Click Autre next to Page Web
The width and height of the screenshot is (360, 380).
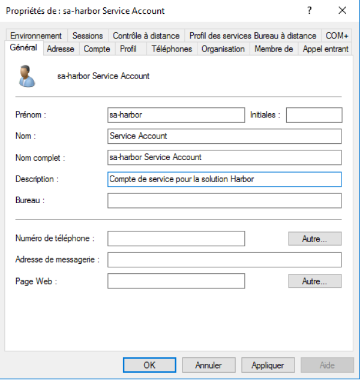[x=314, y=281]
